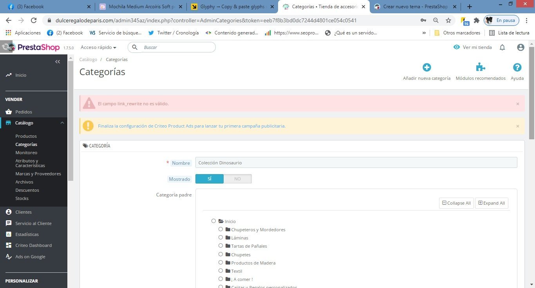This screenshot has height=288, width=535.
Task: Click the Collapse All button
Action: 456,203
